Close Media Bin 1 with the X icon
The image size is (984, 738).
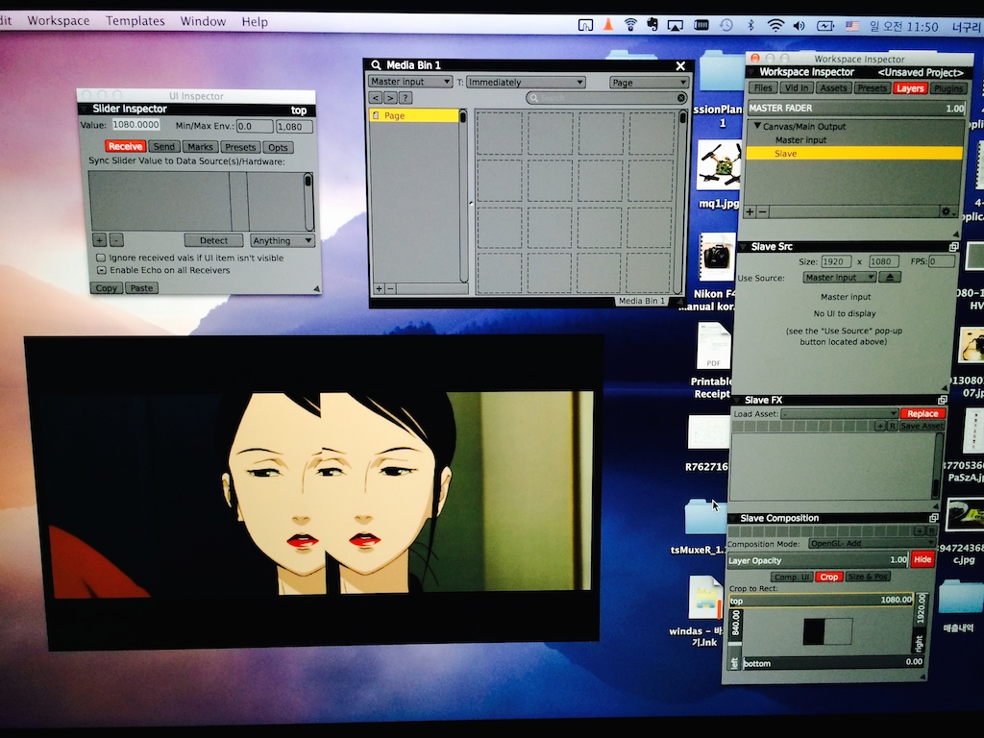[x=680, y=65]
